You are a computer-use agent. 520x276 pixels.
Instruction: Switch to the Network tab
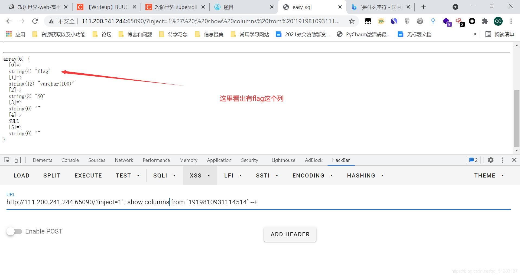tap(124, 160)
